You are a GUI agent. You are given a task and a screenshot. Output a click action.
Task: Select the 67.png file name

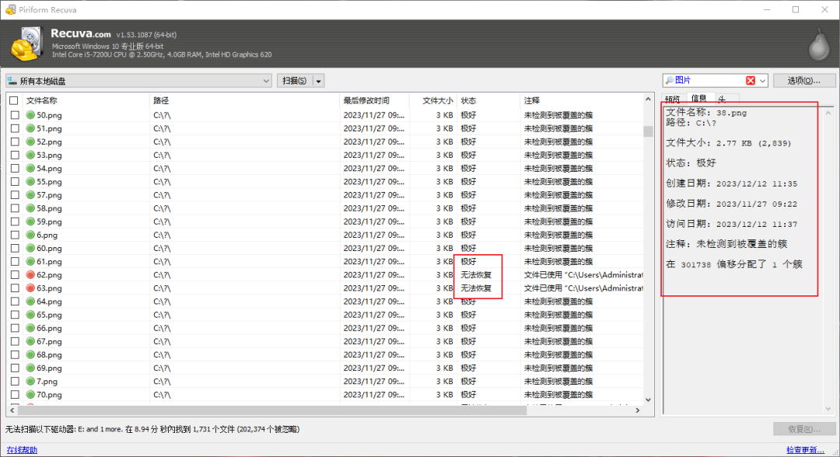49,341
